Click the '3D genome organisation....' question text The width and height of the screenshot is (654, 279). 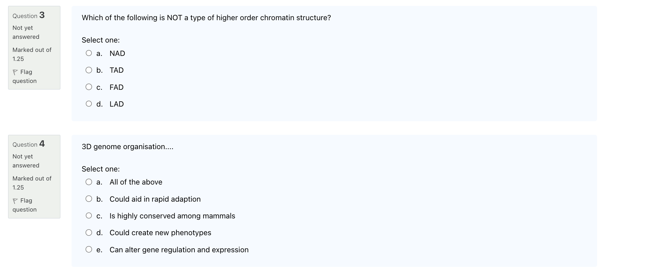point(127,146)
